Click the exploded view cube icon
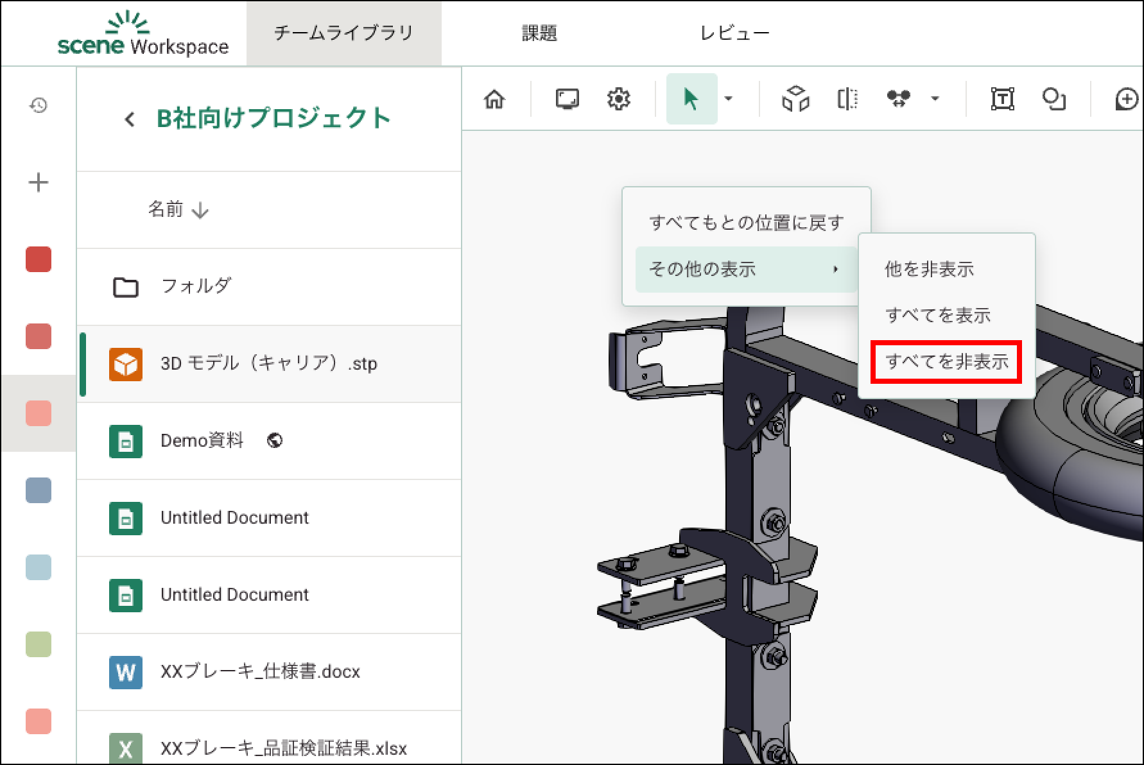 [x=795, y=99]
